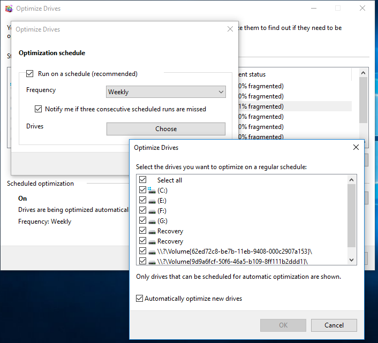Click the (F:) drive label
Screen dimensions: 378x343
(162, 211)
